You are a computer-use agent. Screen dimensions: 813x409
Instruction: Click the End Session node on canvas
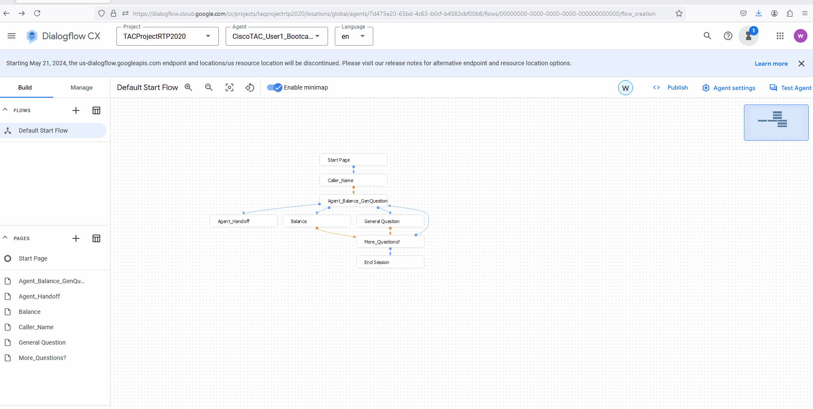pyautogui.click(x=390, y=262)
